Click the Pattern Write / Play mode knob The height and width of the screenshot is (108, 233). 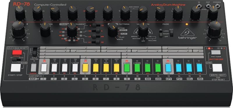tap(113, 30)
